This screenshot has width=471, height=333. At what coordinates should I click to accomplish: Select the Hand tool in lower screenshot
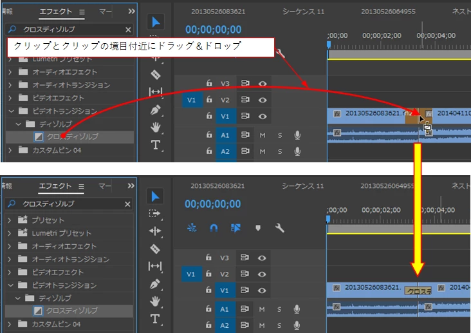pyautogui.click(x=155, y=301)
